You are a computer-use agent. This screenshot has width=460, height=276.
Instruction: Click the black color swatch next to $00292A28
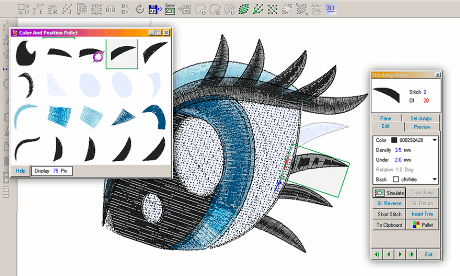[394, 140]
